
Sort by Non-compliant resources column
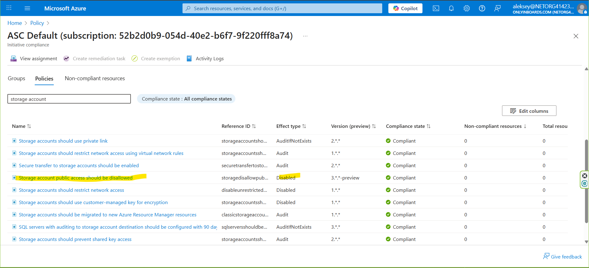click(495, 126)
